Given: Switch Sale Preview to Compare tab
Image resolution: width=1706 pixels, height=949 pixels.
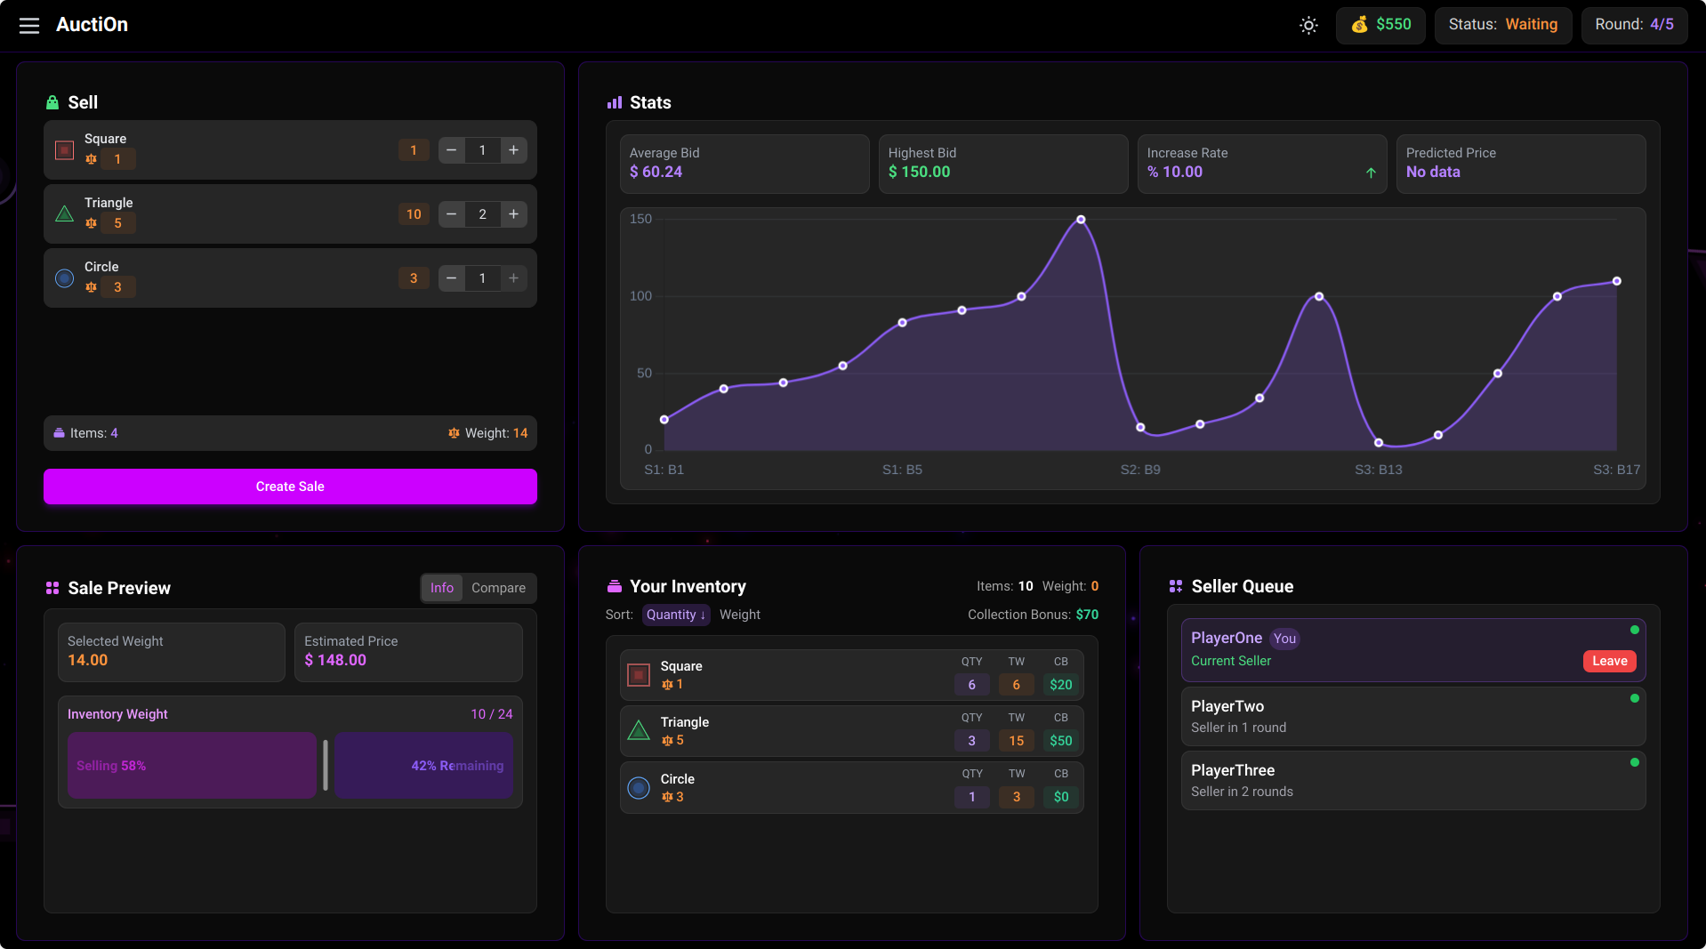Looking at the screenshot, I should tap(498, 588).
